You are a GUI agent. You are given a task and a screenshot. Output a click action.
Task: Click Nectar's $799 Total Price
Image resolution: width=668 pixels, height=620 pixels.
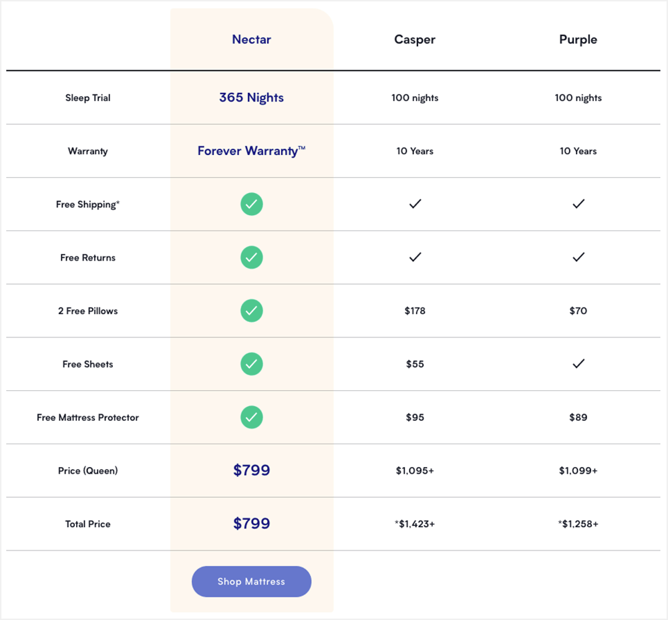(252, 524)
